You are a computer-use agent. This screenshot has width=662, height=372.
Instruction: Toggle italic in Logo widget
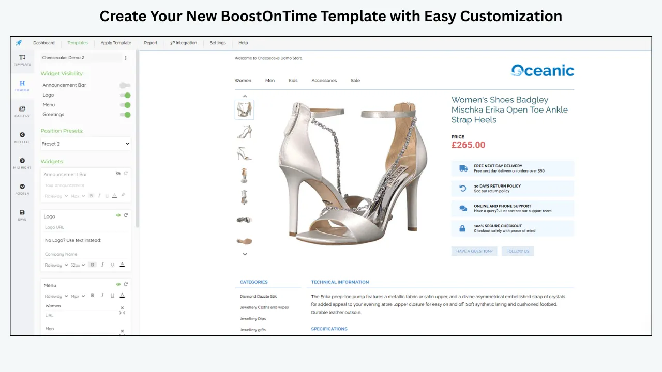click(x=102, y=265)
